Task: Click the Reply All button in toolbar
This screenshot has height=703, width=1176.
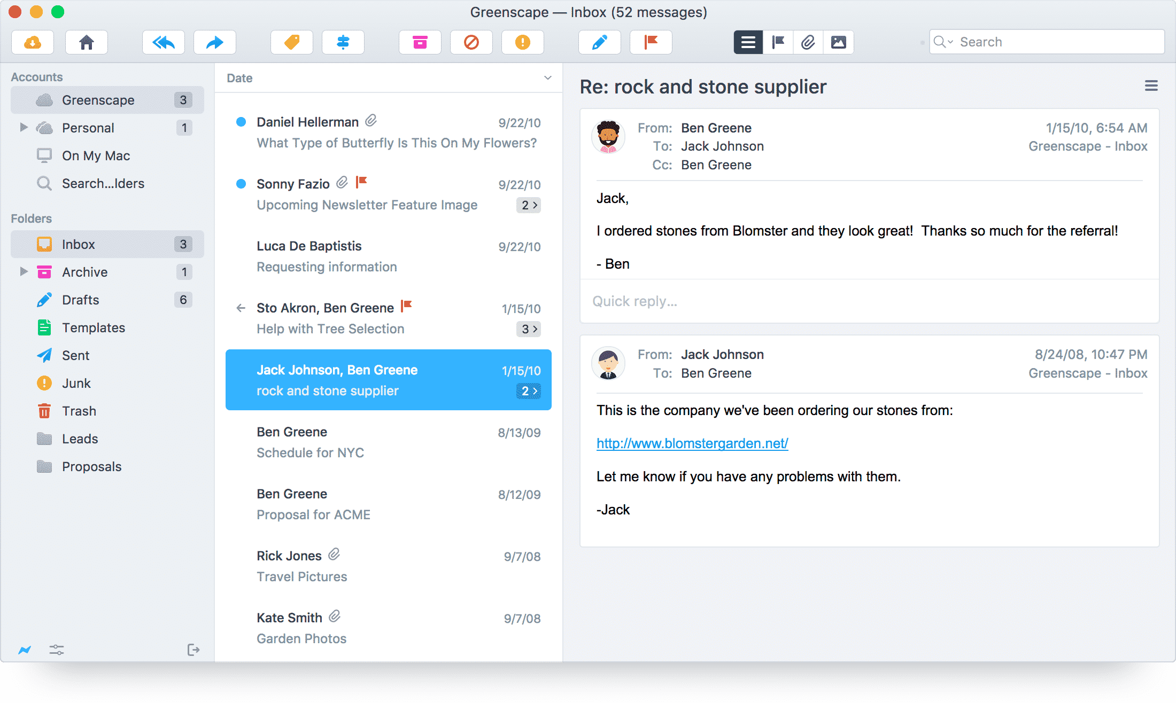Action: coord(163,41)
